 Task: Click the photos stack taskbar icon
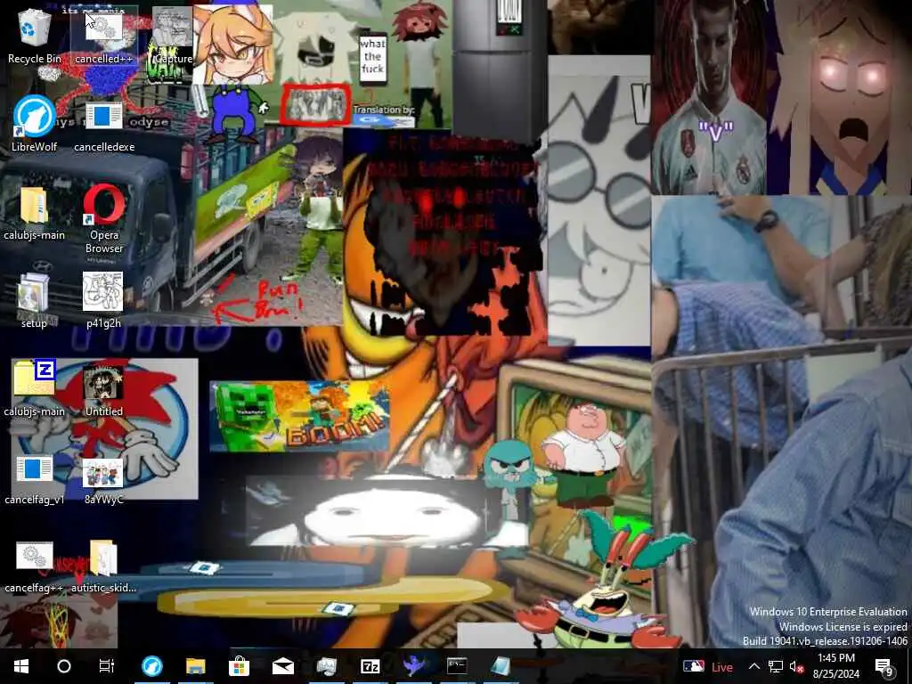(326, 666)
